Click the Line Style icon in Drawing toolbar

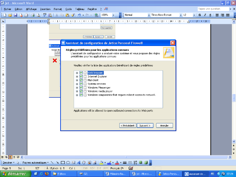tap(125, 162)
